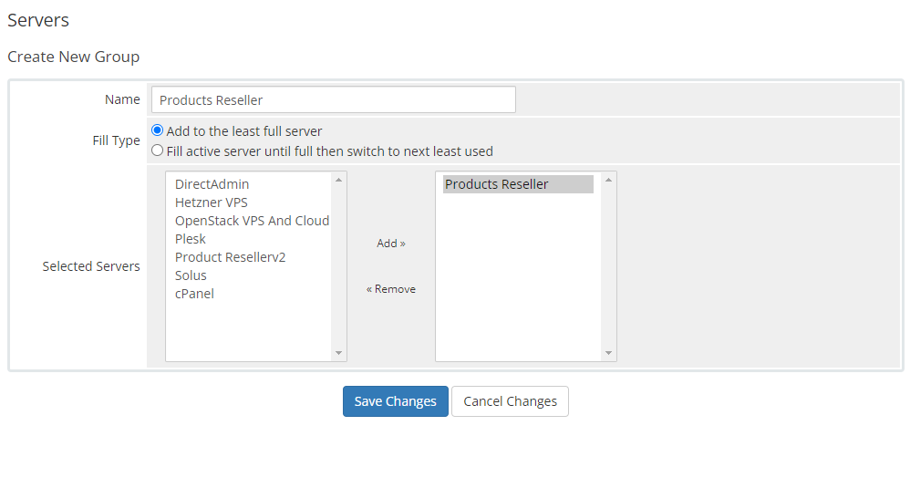Viewport: 910px width, 488px height.
Task: Select cPanel in server list
Action: (x=194, y=294)
